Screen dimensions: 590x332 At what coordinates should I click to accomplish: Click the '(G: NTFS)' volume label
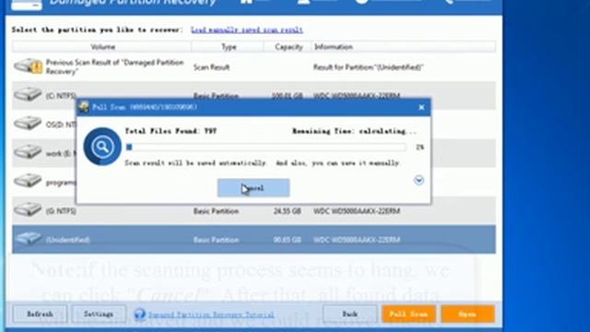tap(61, 211)
